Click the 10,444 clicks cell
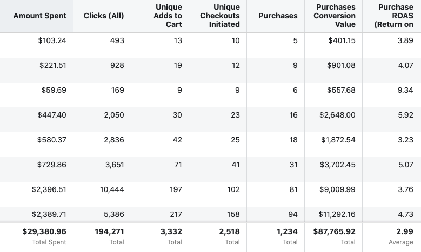This screenshot has height=252, width=421. click(112, 189)
